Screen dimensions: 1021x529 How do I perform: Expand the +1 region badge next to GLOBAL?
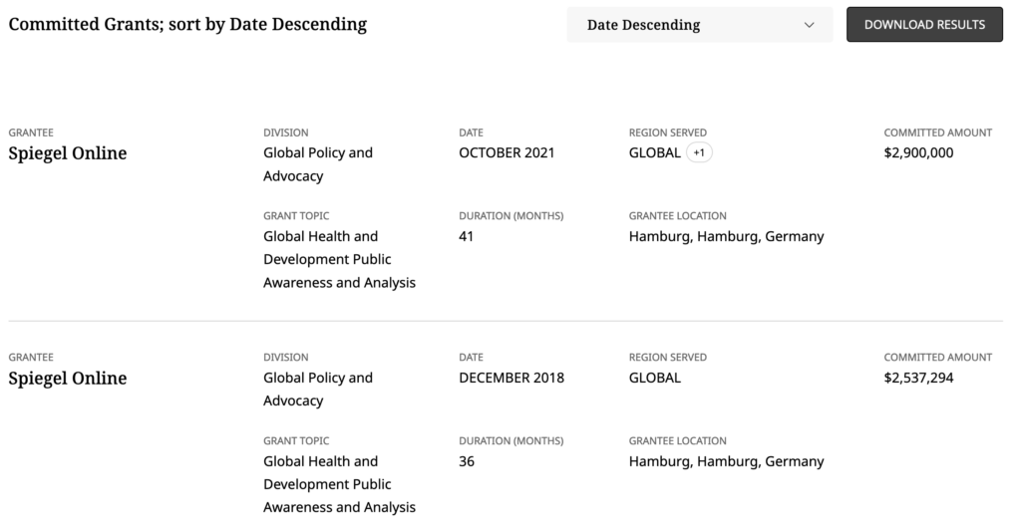tap(699, 153)
